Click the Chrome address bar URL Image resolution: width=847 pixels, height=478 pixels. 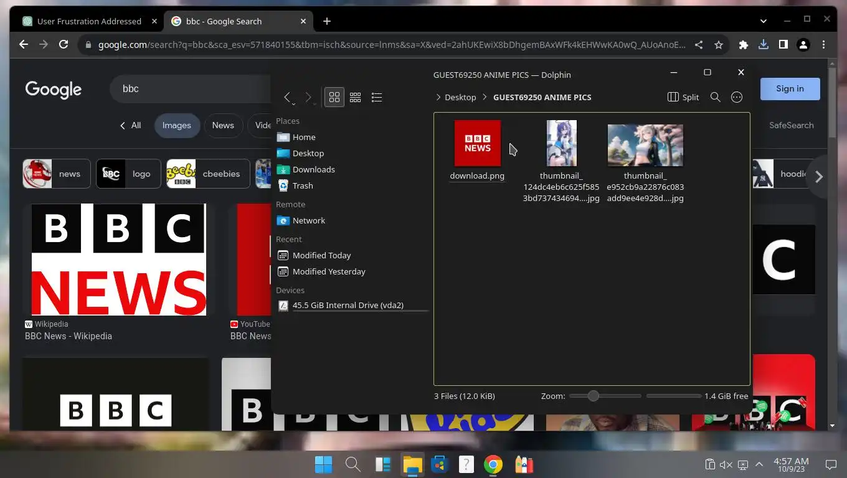(x=392, y=45)
